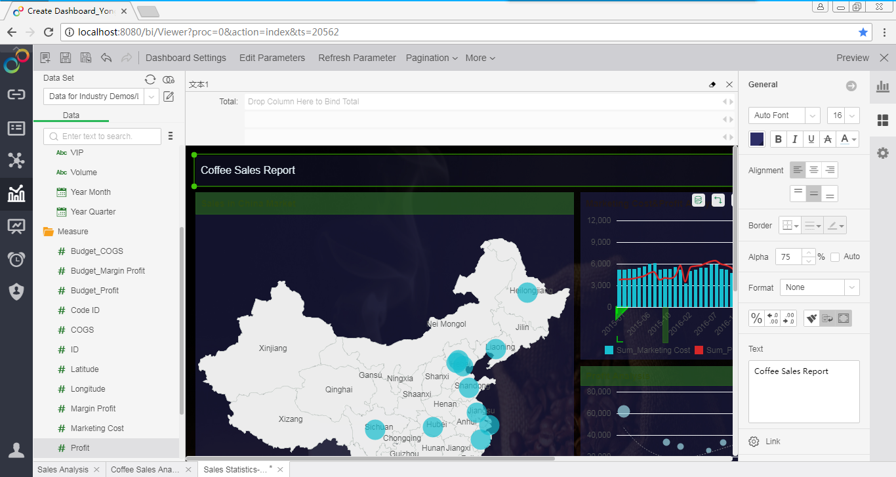Open the connection module in left sidebar

point(16,94)
